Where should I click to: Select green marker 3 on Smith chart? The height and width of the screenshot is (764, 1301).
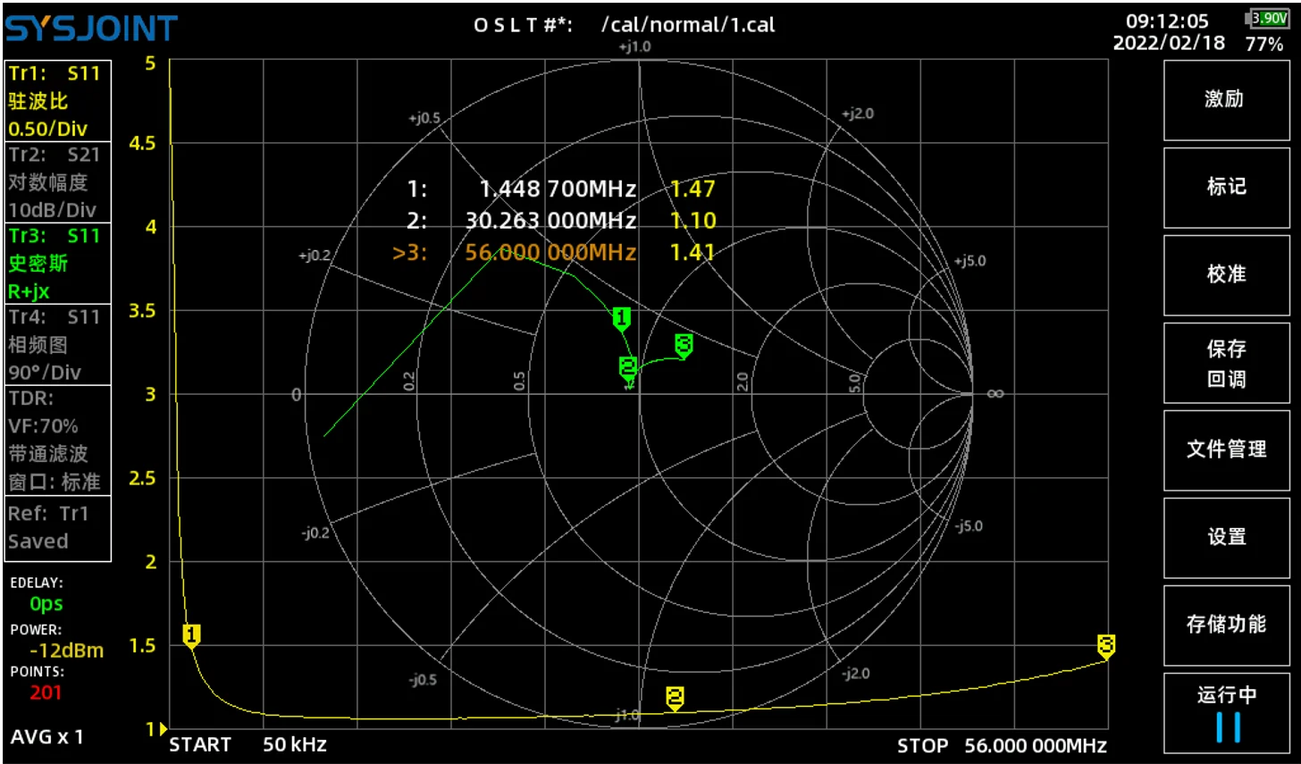pyautogui.click(x=684, y=345)
